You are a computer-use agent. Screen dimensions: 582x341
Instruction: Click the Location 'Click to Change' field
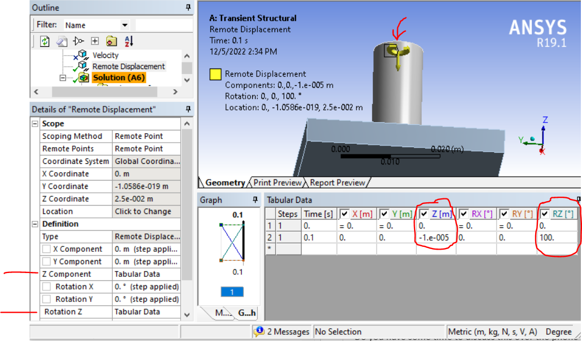pos(146,211)
